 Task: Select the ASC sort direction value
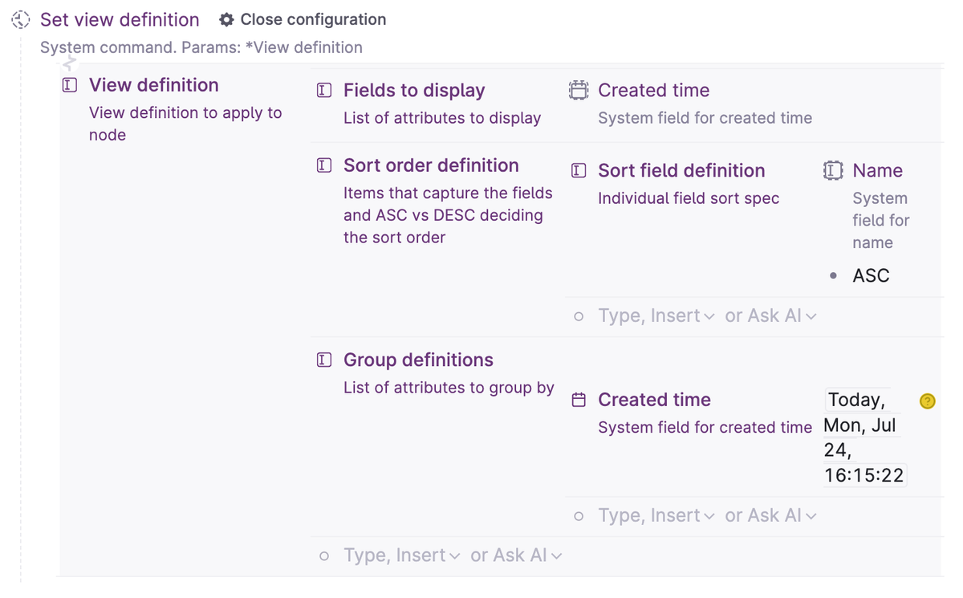click(x=871, y=276)
